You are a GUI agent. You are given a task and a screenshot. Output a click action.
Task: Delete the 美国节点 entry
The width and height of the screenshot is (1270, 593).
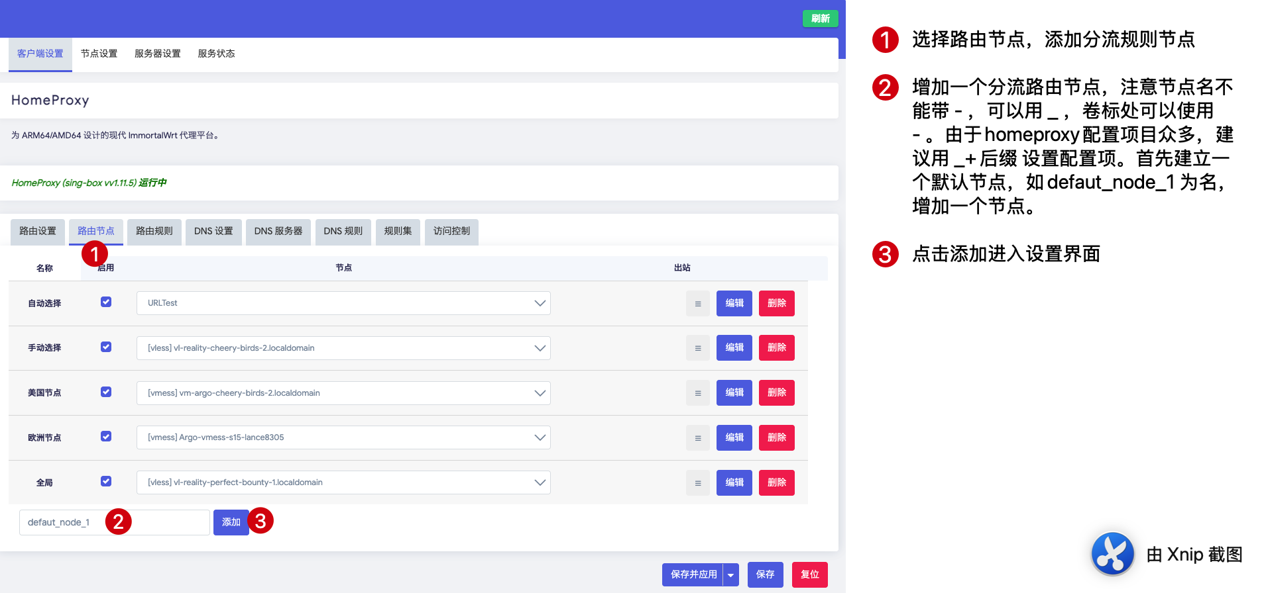coord(777,392)
